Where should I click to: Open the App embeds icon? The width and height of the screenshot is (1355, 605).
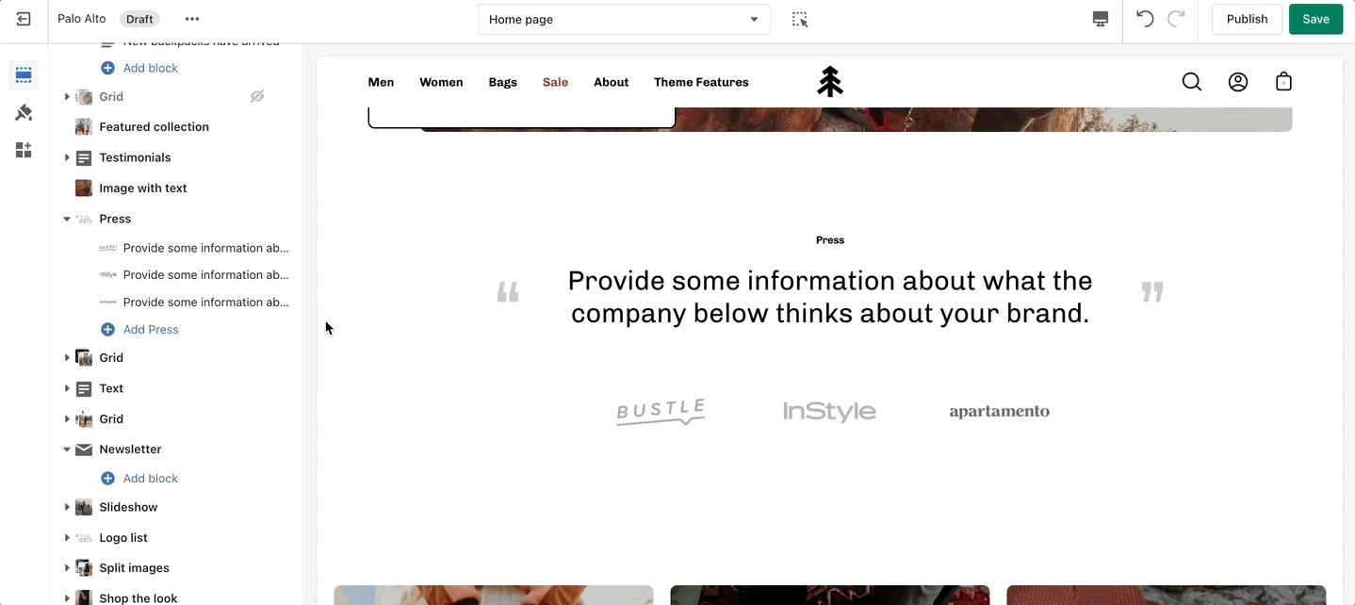click(x=24, y=150)
